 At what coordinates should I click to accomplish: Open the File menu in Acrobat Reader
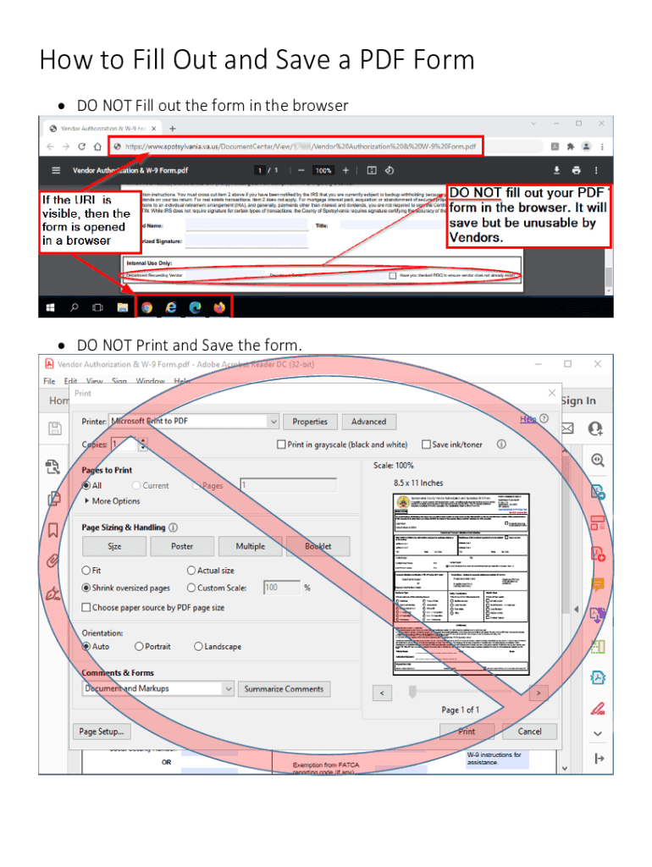[x=50, y=382]
